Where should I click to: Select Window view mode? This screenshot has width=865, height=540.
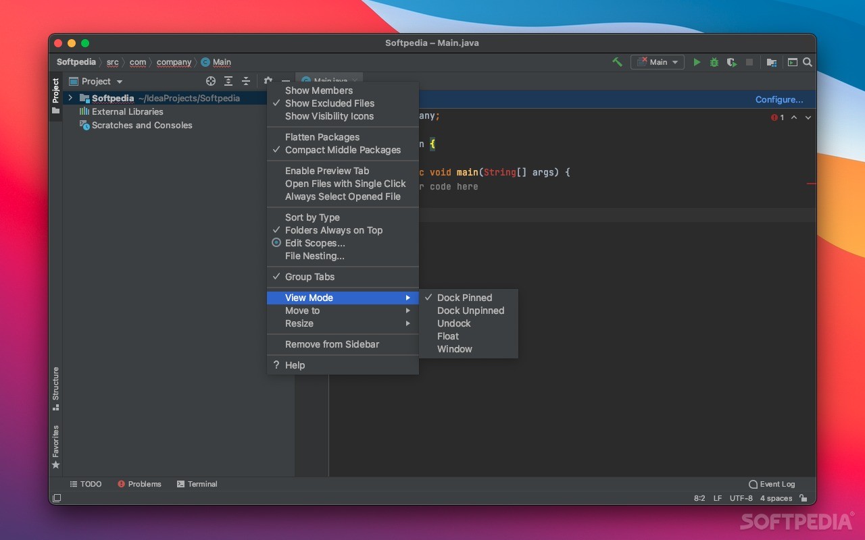(469, 349)
